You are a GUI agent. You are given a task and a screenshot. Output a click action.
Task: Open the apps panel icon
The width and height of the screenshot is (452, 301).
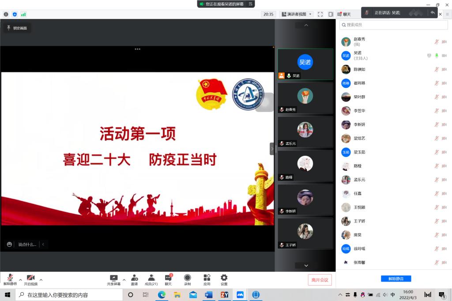coord(207,279)
